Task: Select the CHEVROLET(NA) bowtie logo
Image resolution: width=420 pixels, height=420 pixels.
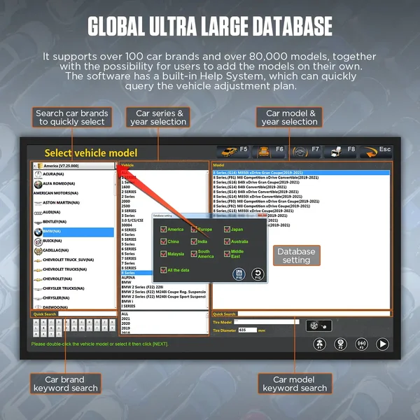Action: tap(38, 279)
